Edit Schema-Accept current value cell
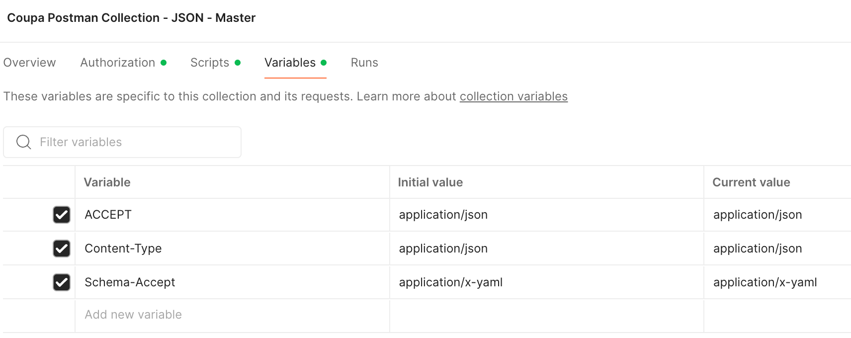Image resolution: width=851 pixels, height=338 pixels. tap(777, 282)
